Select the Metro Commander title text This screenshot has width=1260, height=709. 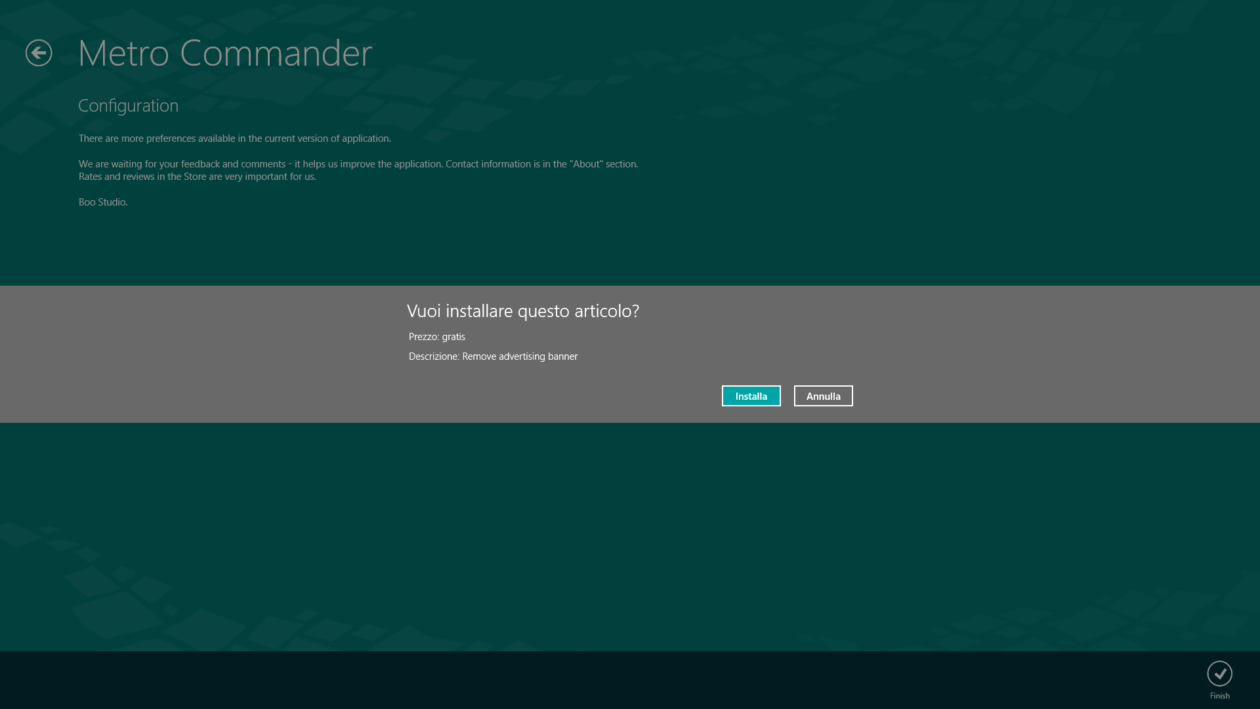(225, 53)
